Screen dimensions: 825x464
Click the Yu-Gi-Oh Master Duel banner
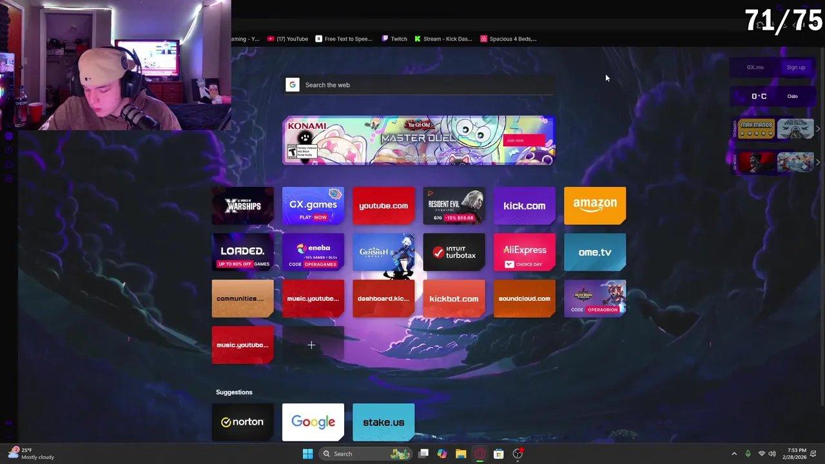pos(418,140)
